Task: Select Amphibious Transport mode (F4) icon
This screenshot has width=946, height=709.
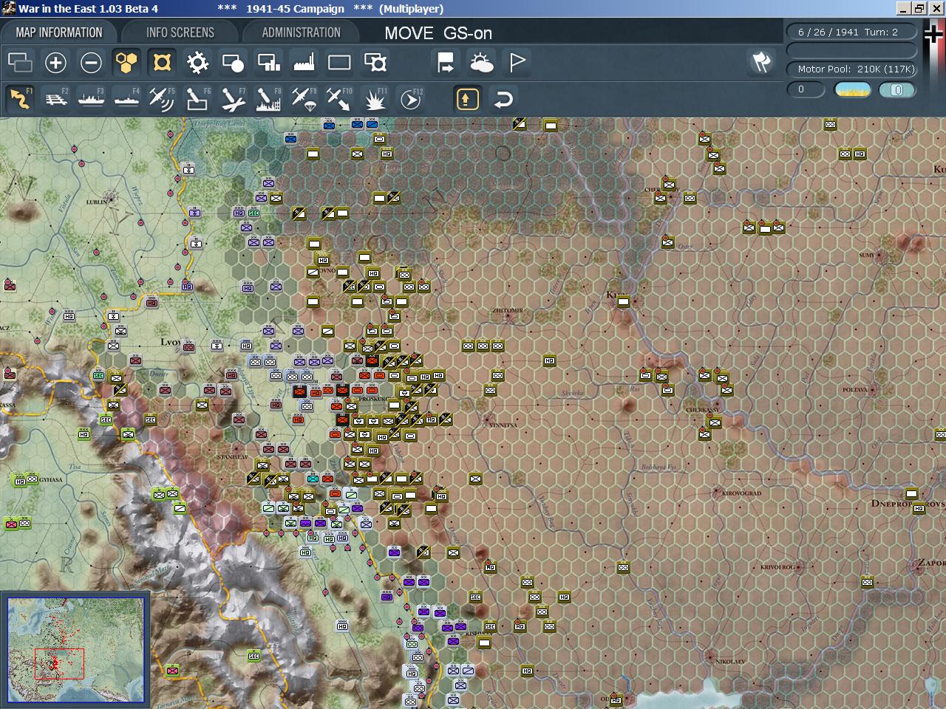Action: coord(126,98)
